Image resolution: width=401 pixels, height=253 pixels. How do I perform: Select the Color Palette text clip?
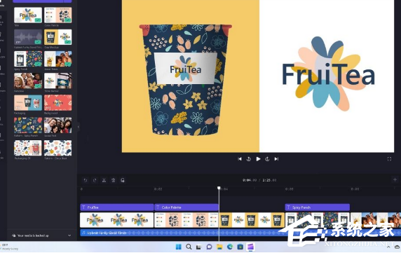point(186,207)
